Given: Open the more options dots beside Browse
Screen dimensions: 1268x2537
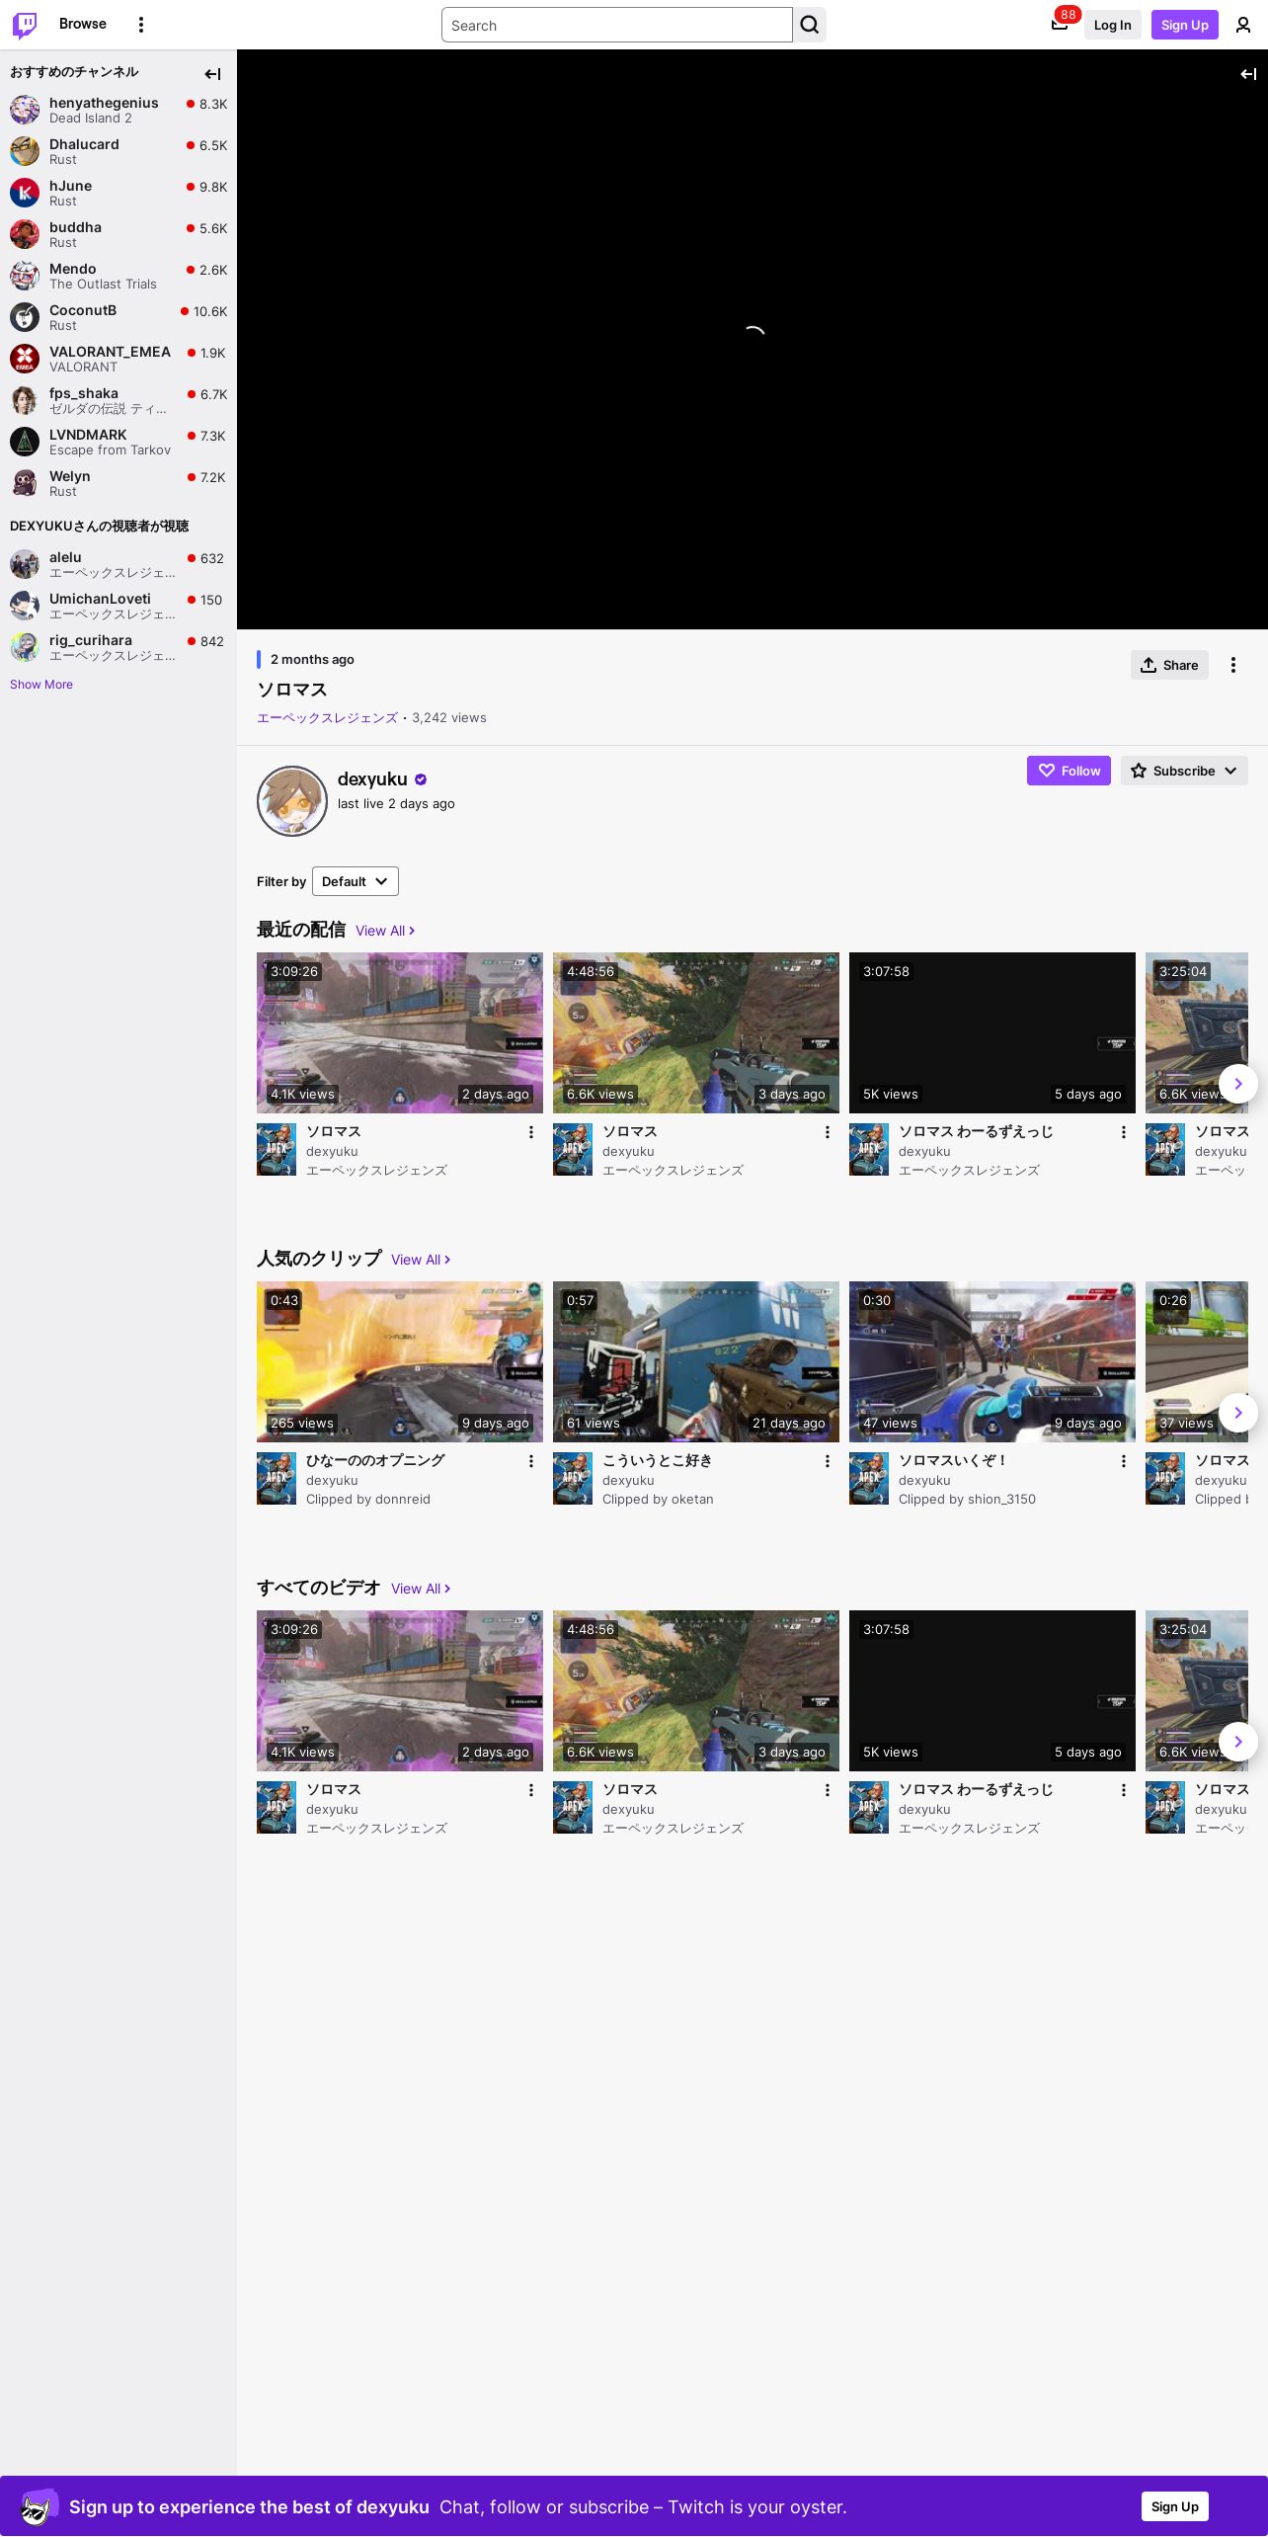Looking at the screenshot, I should [141, 25].
